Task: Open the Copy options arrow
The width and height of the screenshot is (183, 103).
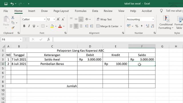Action: click(17, 23)
